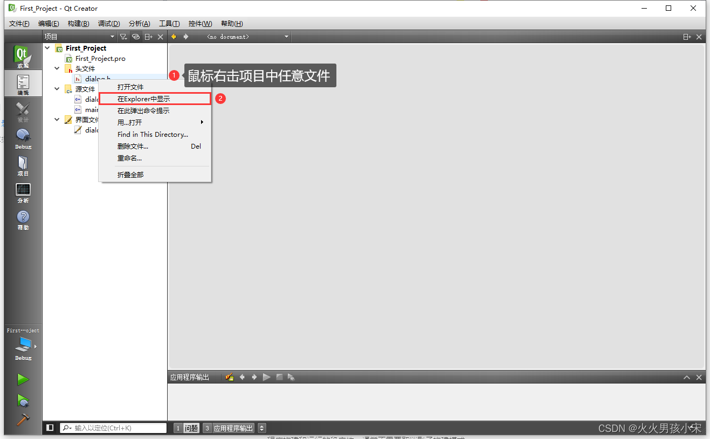This screenshot has width=710, height=439.
Task: Open the 项目 view dropdown
Action: pyautogui.click(x=80, y=37)
